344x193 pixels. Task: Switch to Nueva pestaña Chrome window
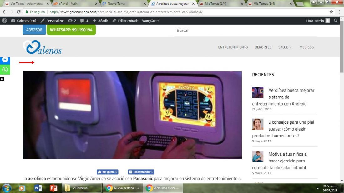click(x=122, y=188)
